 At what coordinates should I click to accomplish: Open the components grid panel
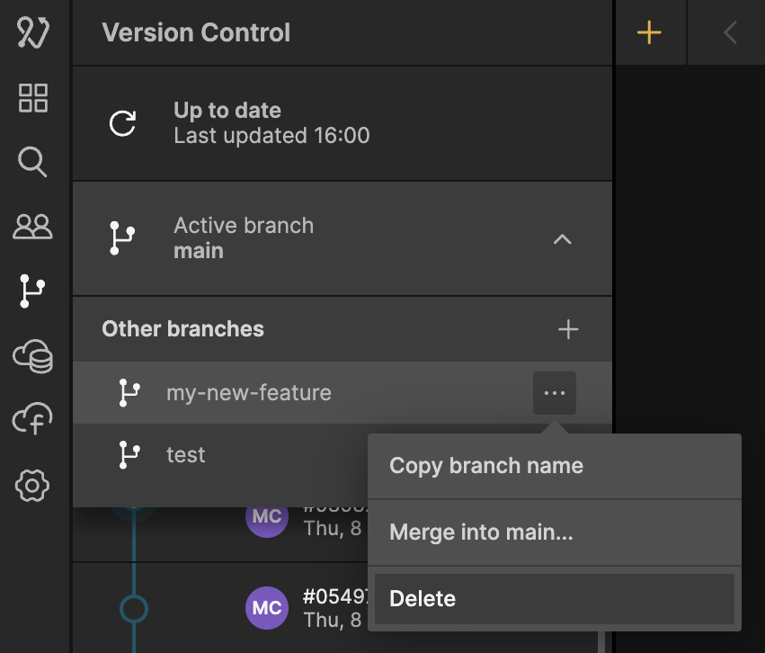pos(33,98)
